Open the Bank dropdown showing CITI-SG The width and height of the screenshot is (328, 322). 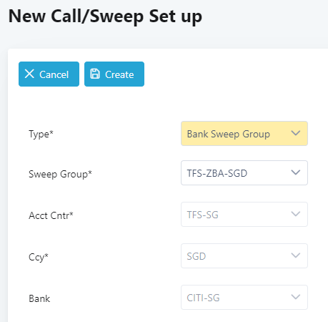[x=244, y=298]
